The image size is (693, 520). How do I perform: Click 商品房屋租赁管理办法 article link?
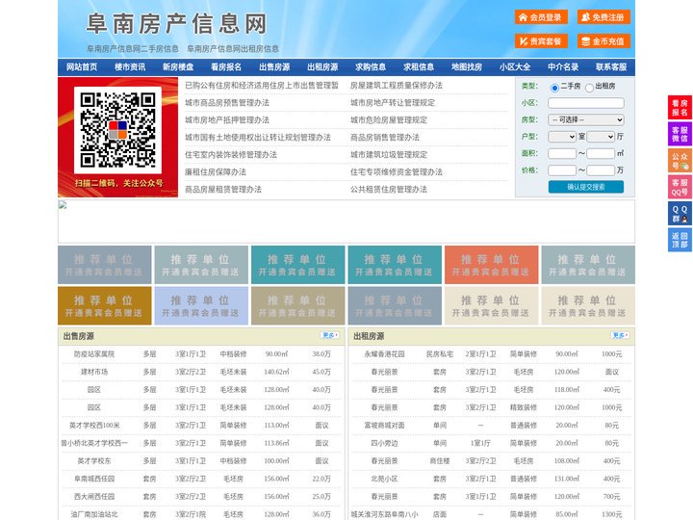[223, 190]
